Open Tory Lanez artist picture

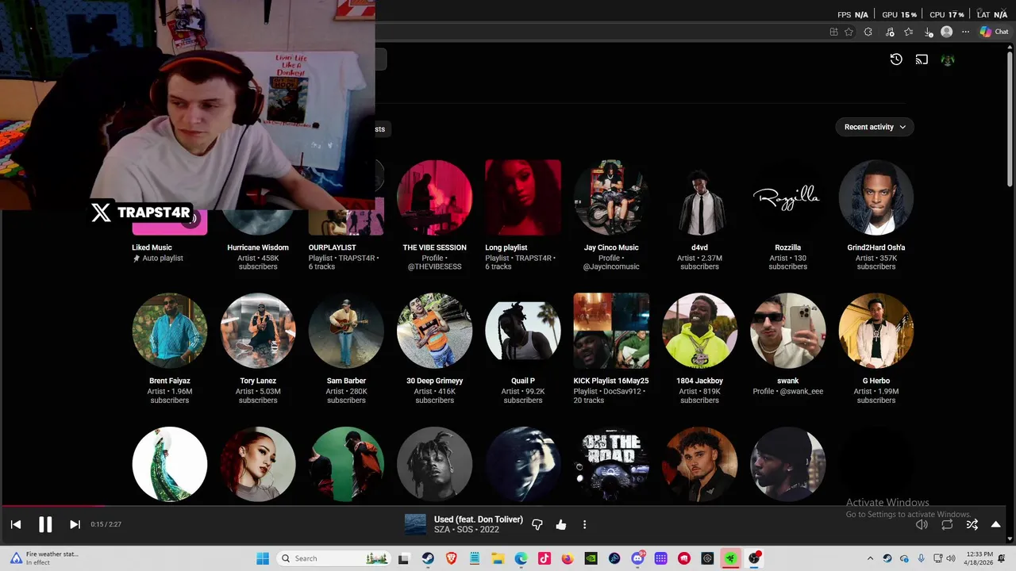pyautogui.click(x=258, y=331)
